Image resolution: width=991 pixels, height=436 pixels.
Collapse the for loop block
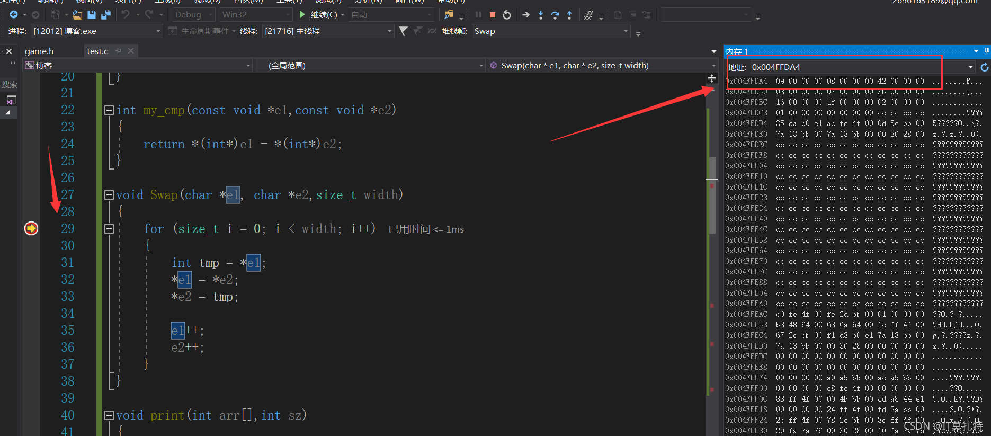click(109, 229)
